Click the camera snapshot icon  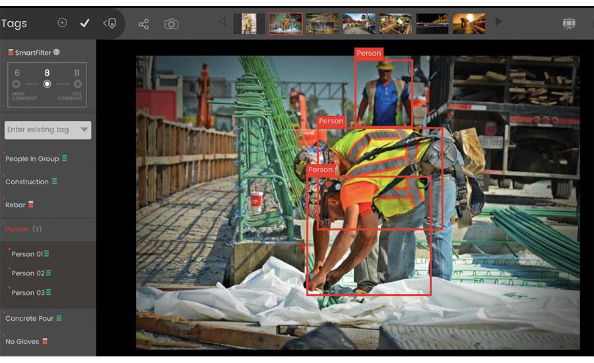click(x=171, y=24)
